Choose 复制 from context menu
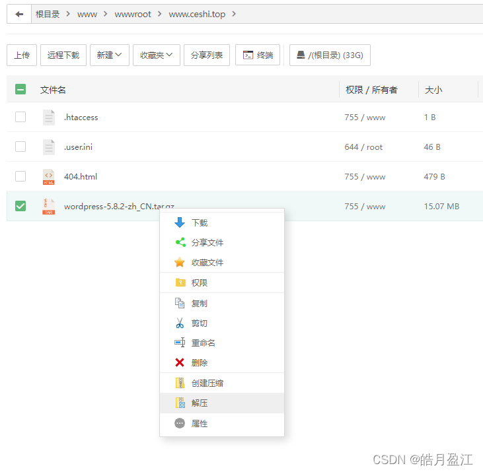483x472 pixels. click(x=222, y=304)
